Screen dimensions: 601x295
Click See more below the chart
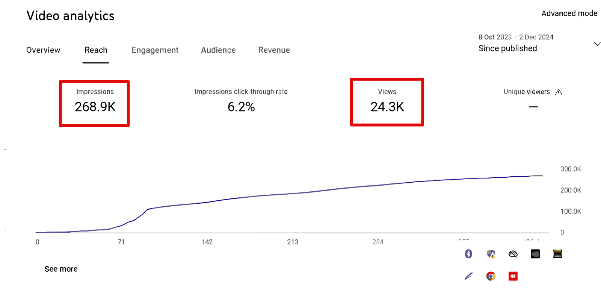61,269
